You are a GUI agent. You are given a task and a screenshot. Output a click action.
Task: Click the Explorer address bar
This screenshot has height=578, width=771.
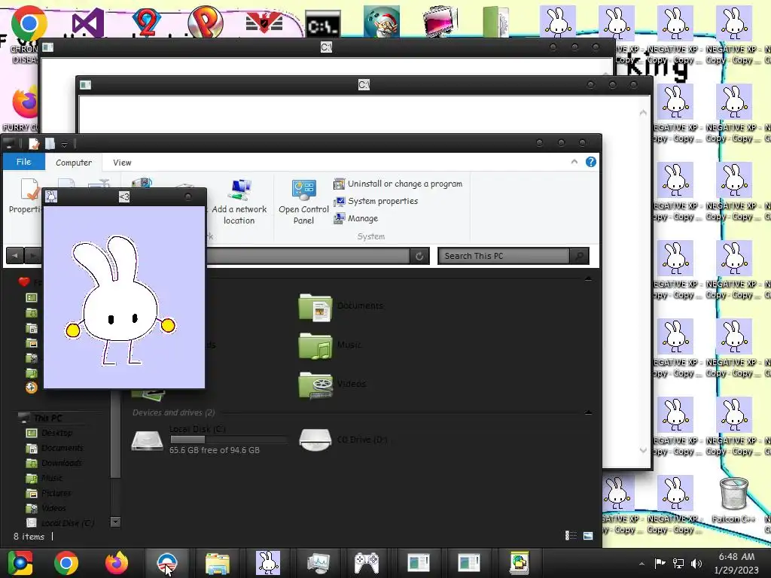pos(307,256)
